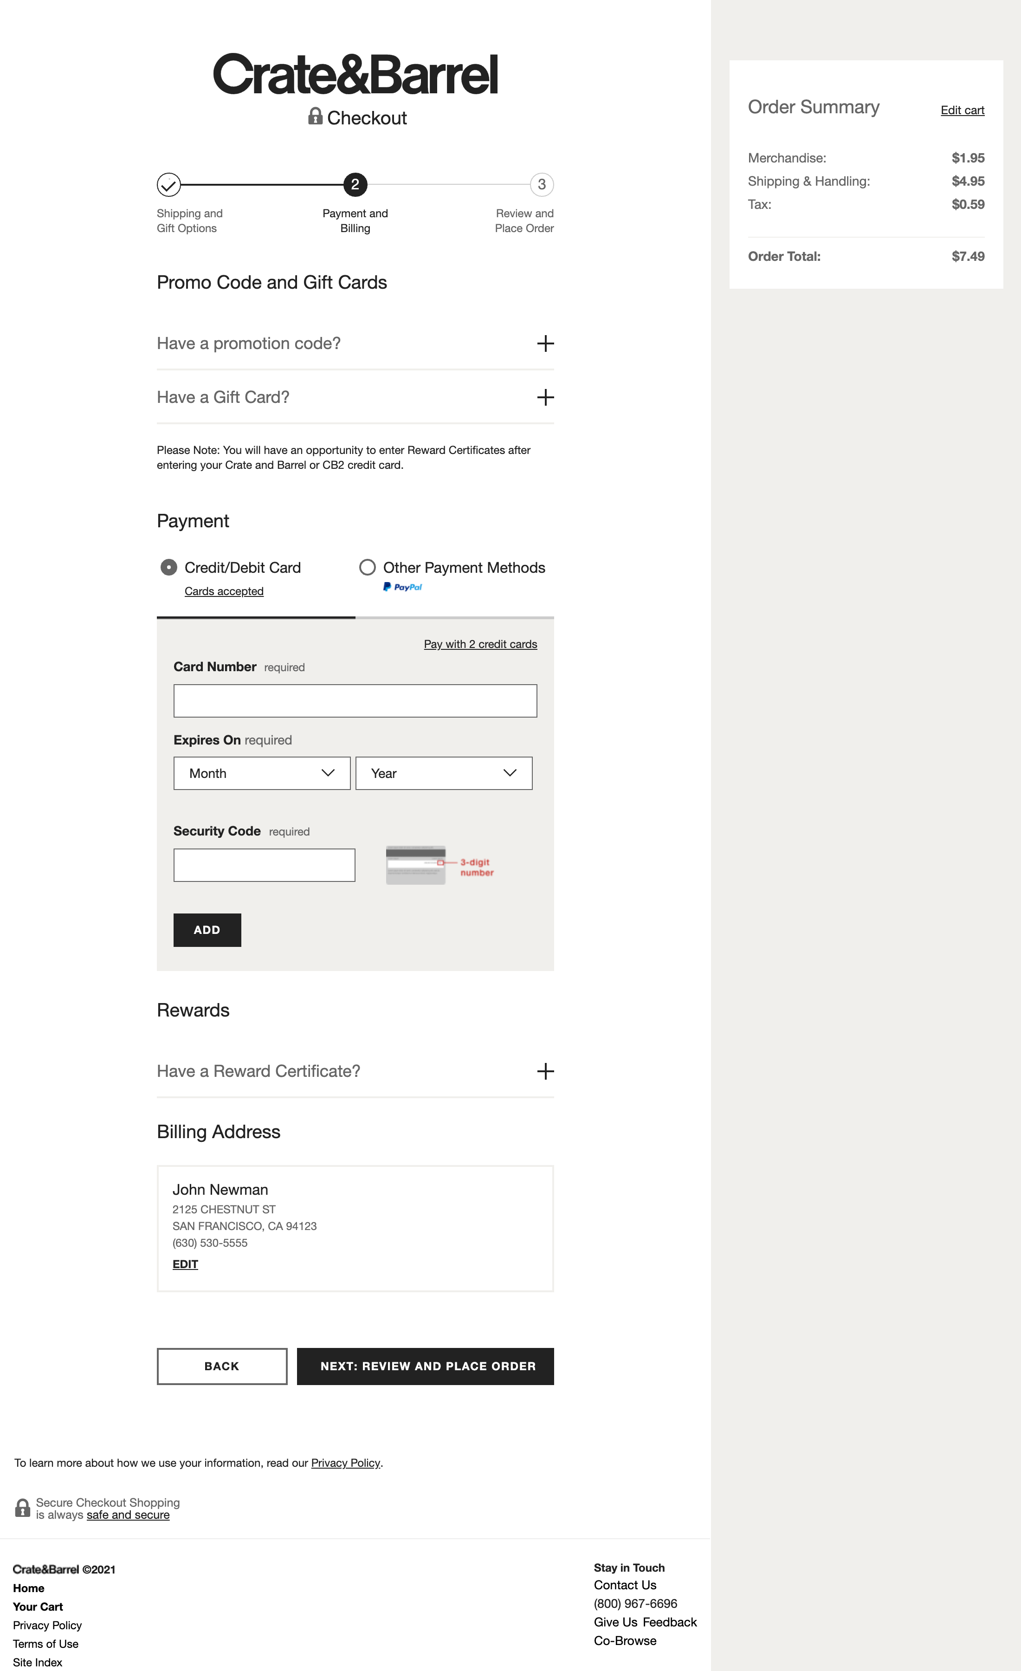Click the lock icon beside Checkout
This screenshot has width=1021, height=1671.
click(316, 117)
